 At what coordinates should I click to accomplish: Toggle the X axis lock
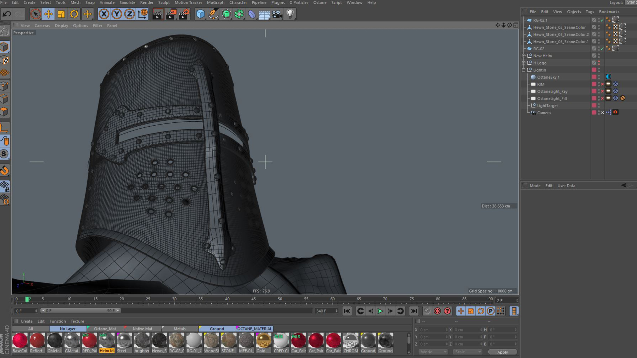click(104, 14)
